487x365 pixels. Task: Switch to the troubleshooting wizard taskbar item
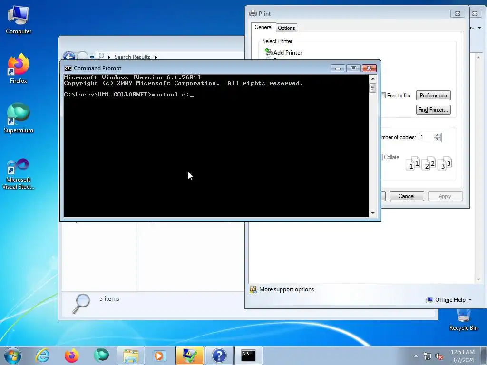click(189, 355)
